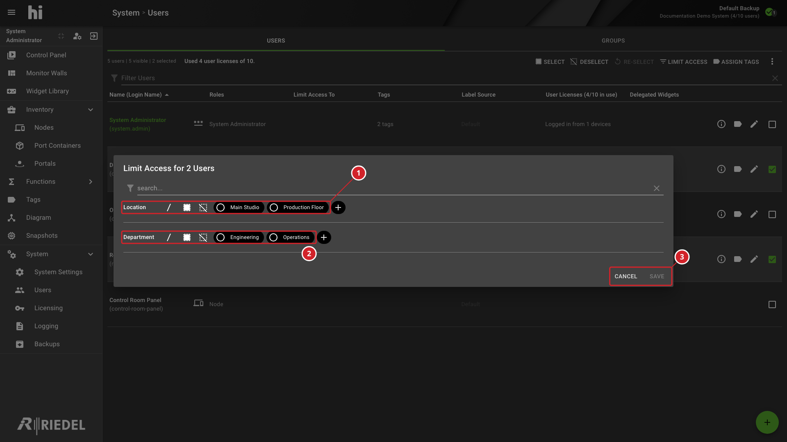The width and height of the screenshot is (787, 442).
Task: Open Control Panel in the sidebar
Action: (x=51, y=55)
